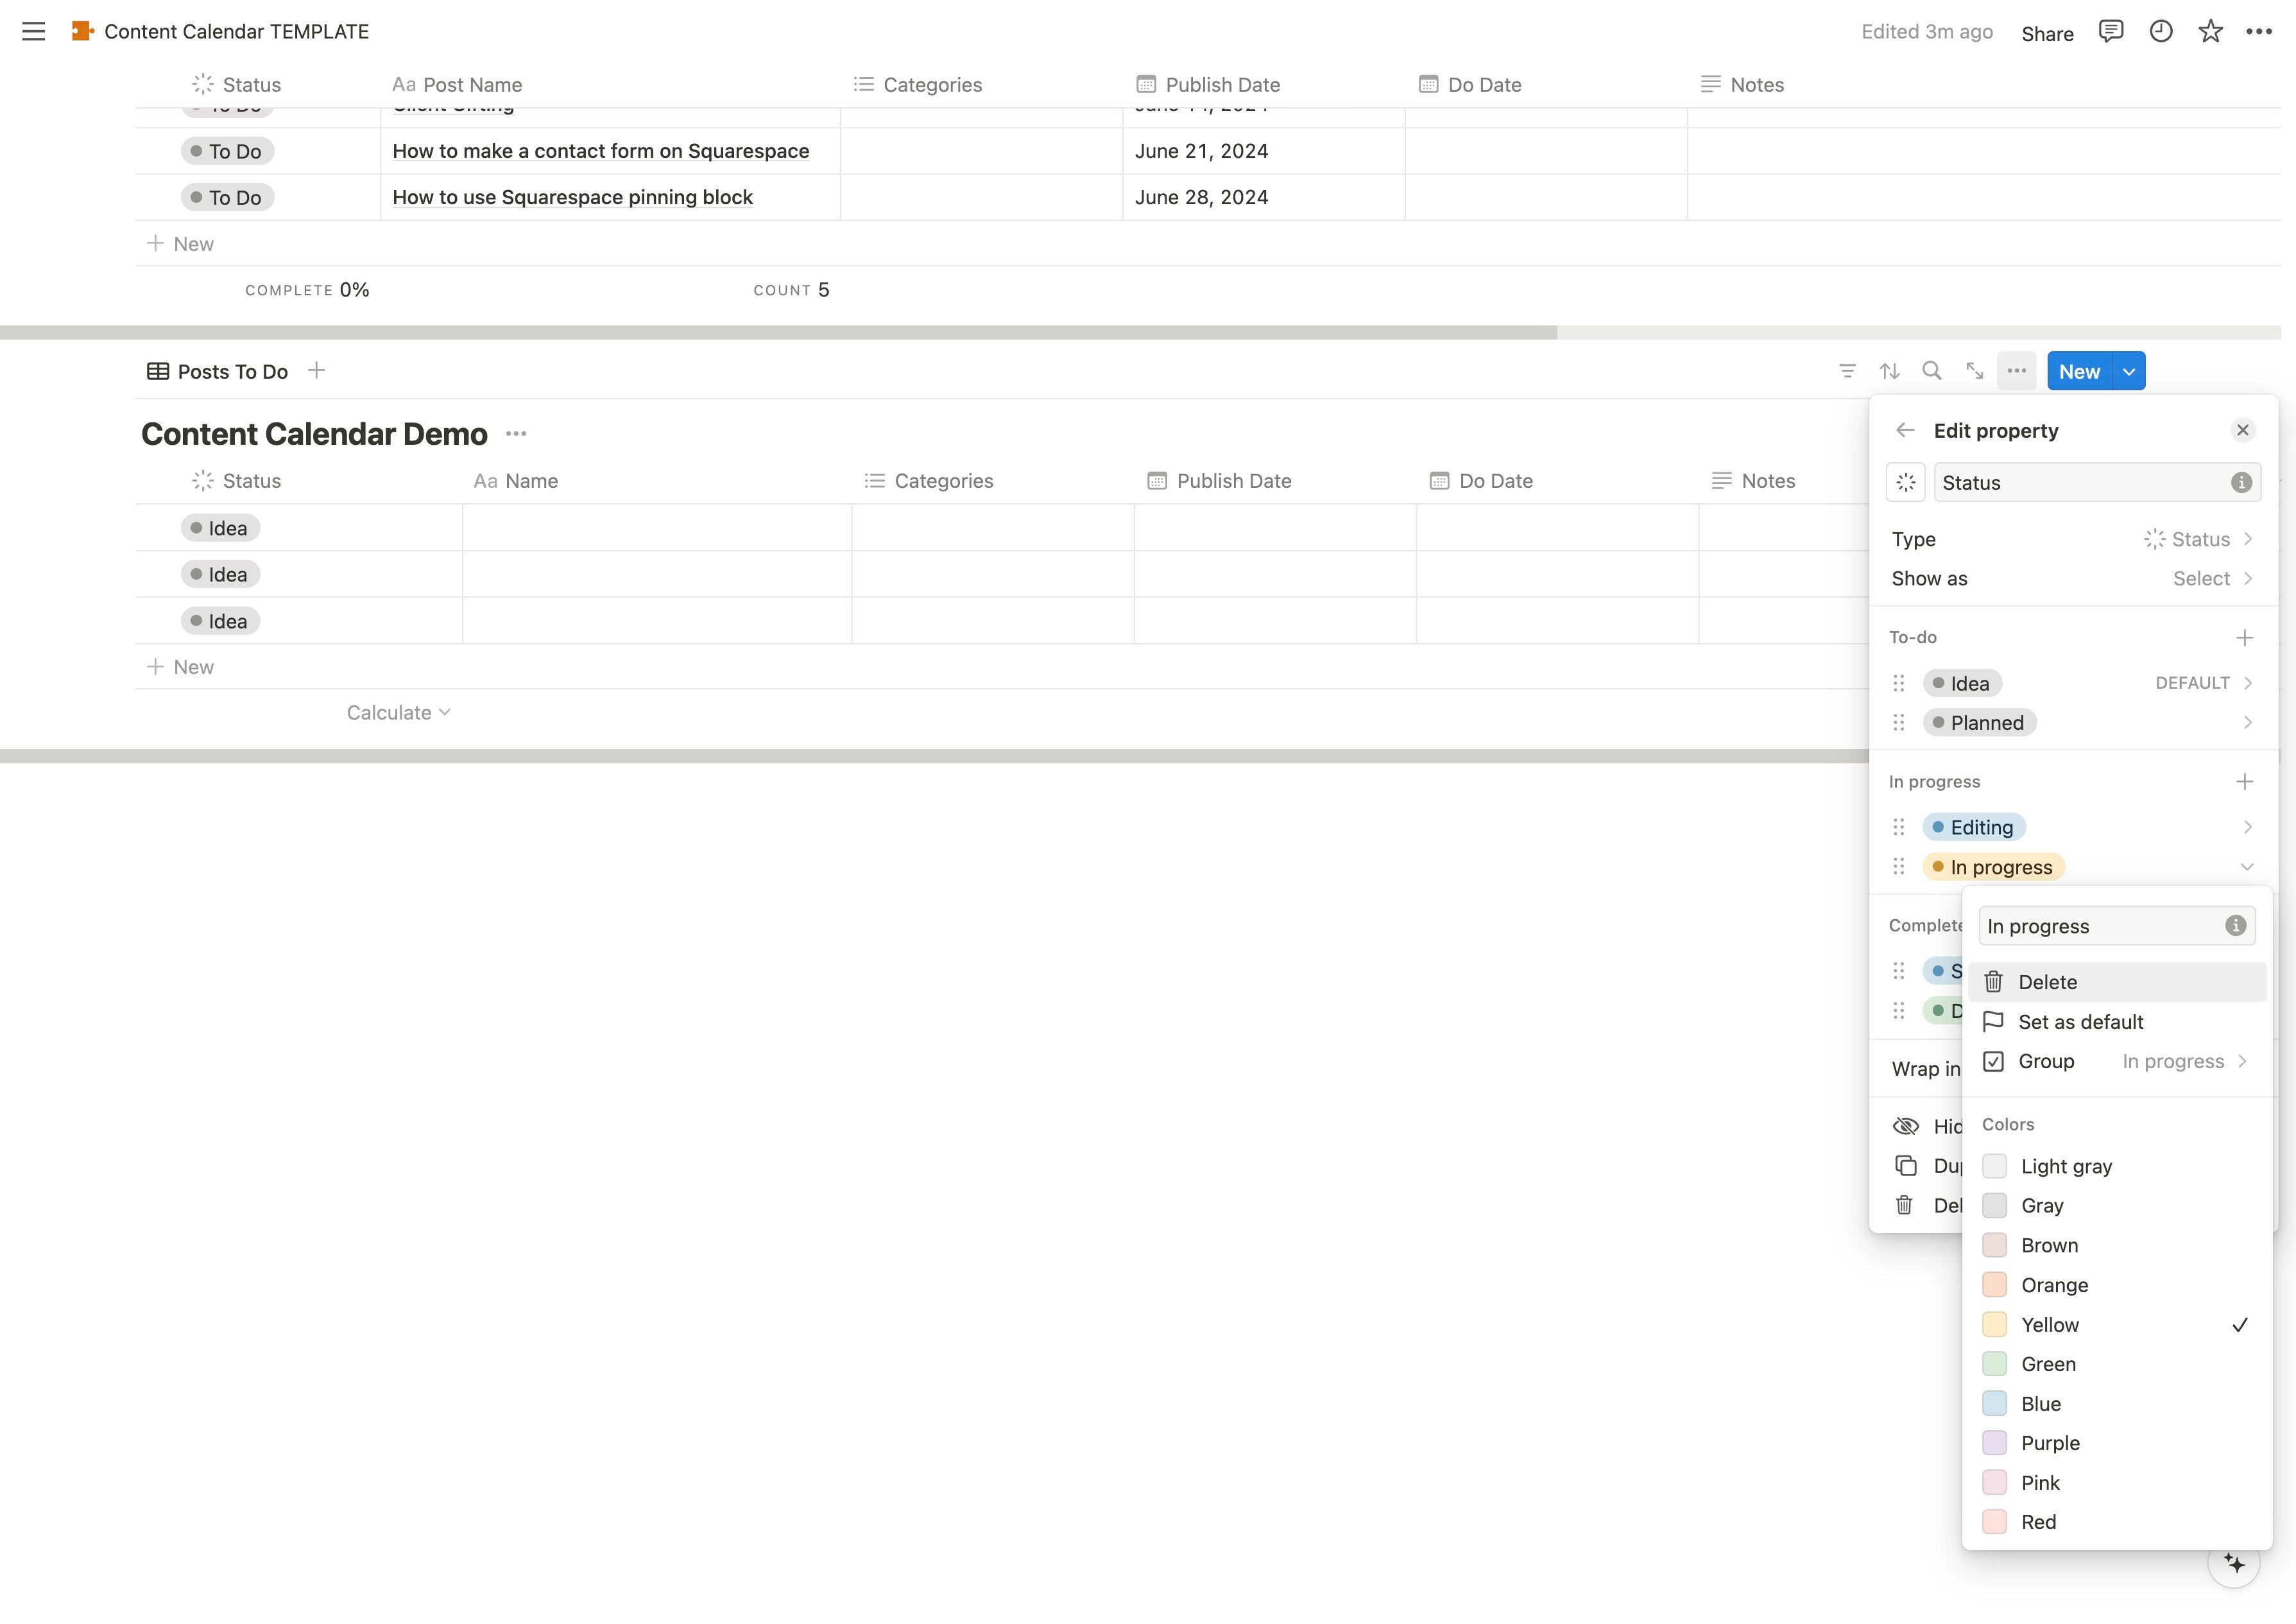Star this page as favorite

point(2210,32)
